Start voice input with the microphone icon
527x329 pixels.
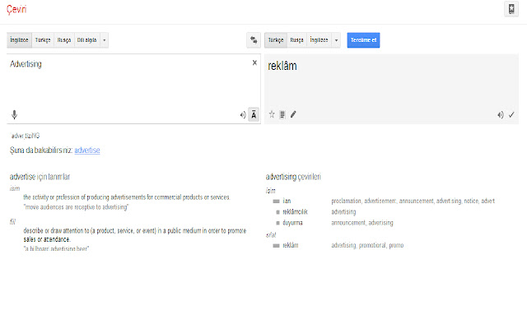pyautogui.click(x=14, y=115)
